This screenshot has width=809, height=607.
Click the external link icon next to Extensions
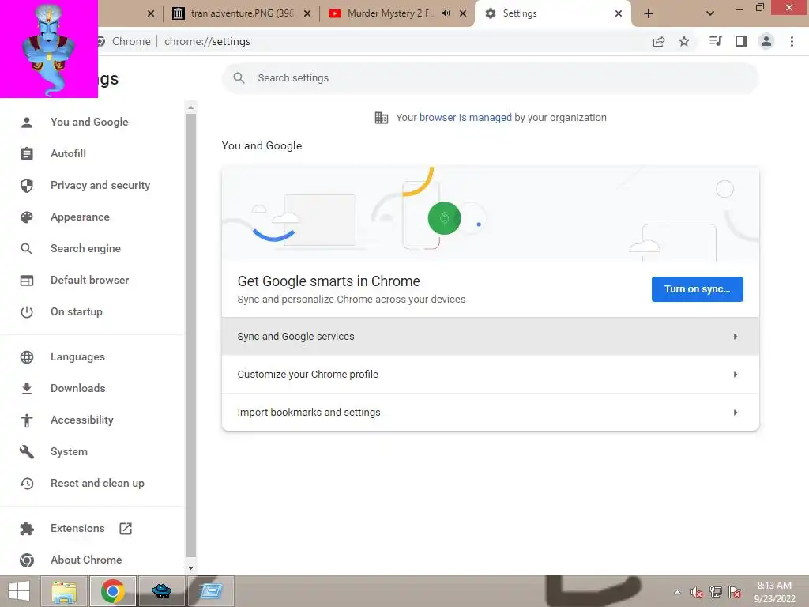126,529
